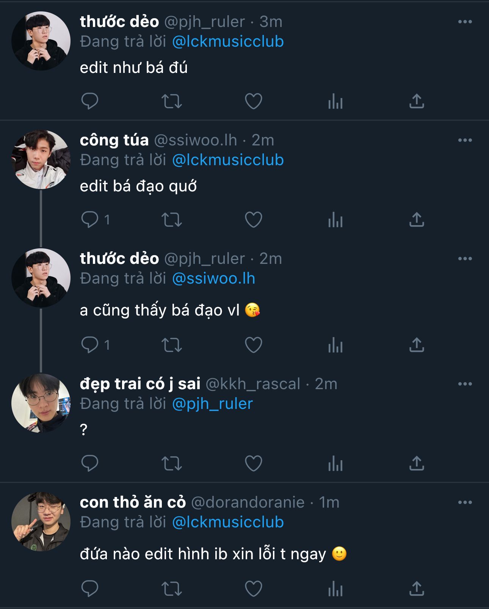489x609 pixels.
Task: Open more options on con thỏ ăn cỏ's tweet
Action: pyautogui.click(x=465, y=502)
